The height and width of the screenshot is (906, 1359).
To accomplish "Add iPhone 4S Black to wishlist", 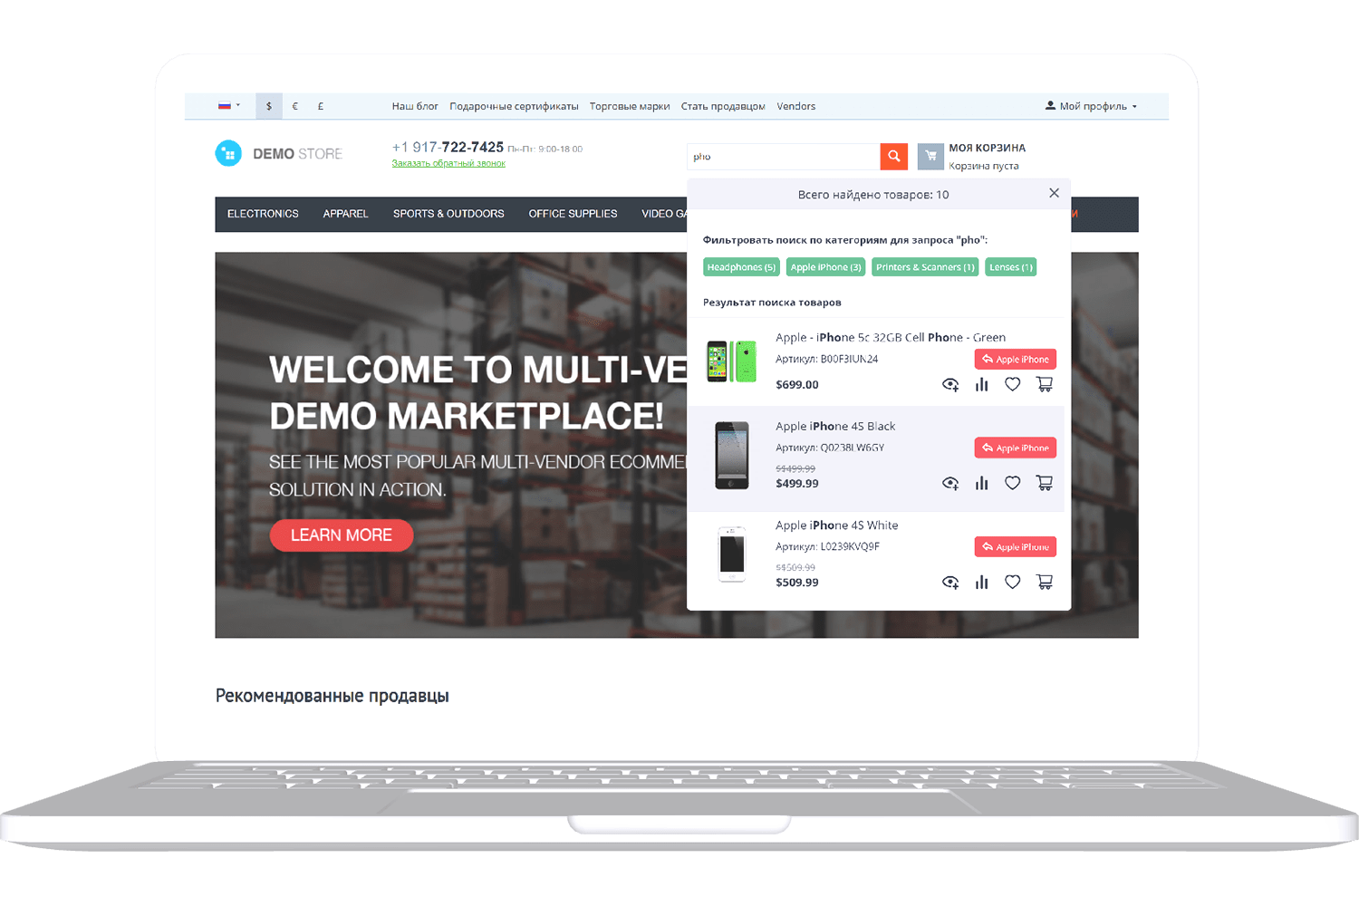I will 1013,483.
